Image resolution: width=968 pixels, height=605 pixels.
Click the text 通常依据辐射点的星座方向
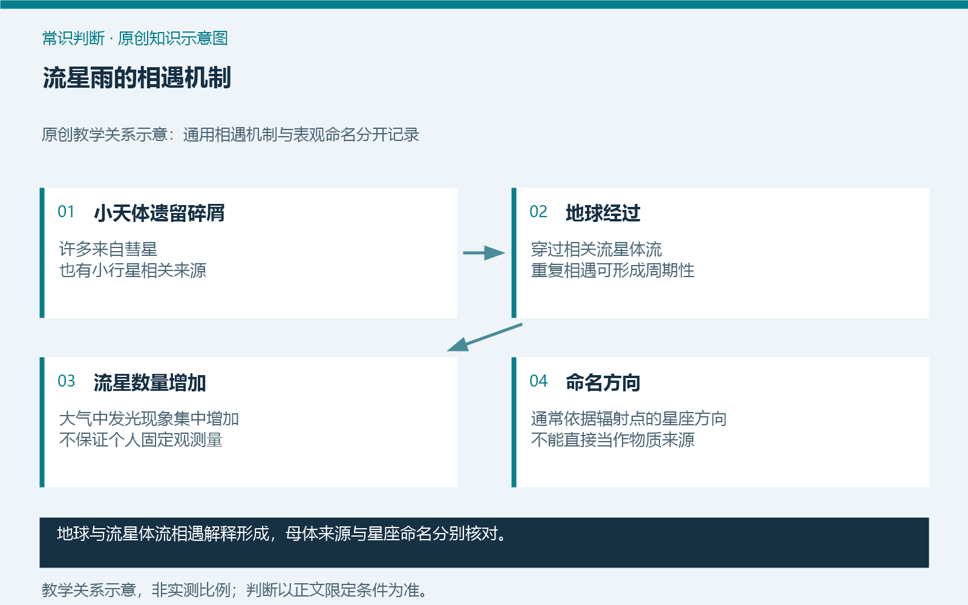tap(629, 418)
